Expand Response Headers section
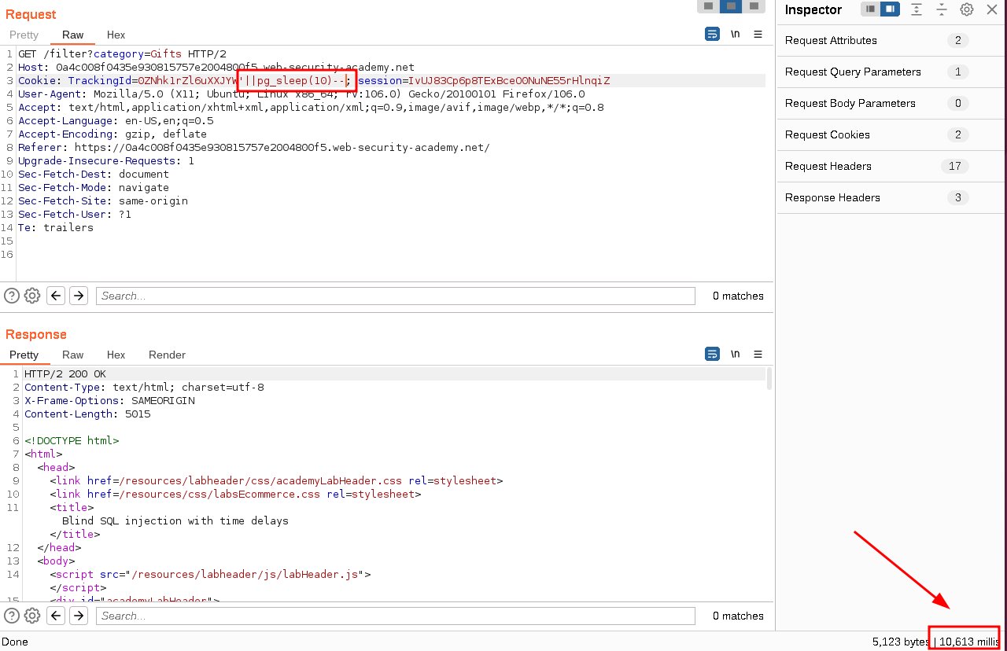Screen dimensions: 1007x651 coord(892,197)
